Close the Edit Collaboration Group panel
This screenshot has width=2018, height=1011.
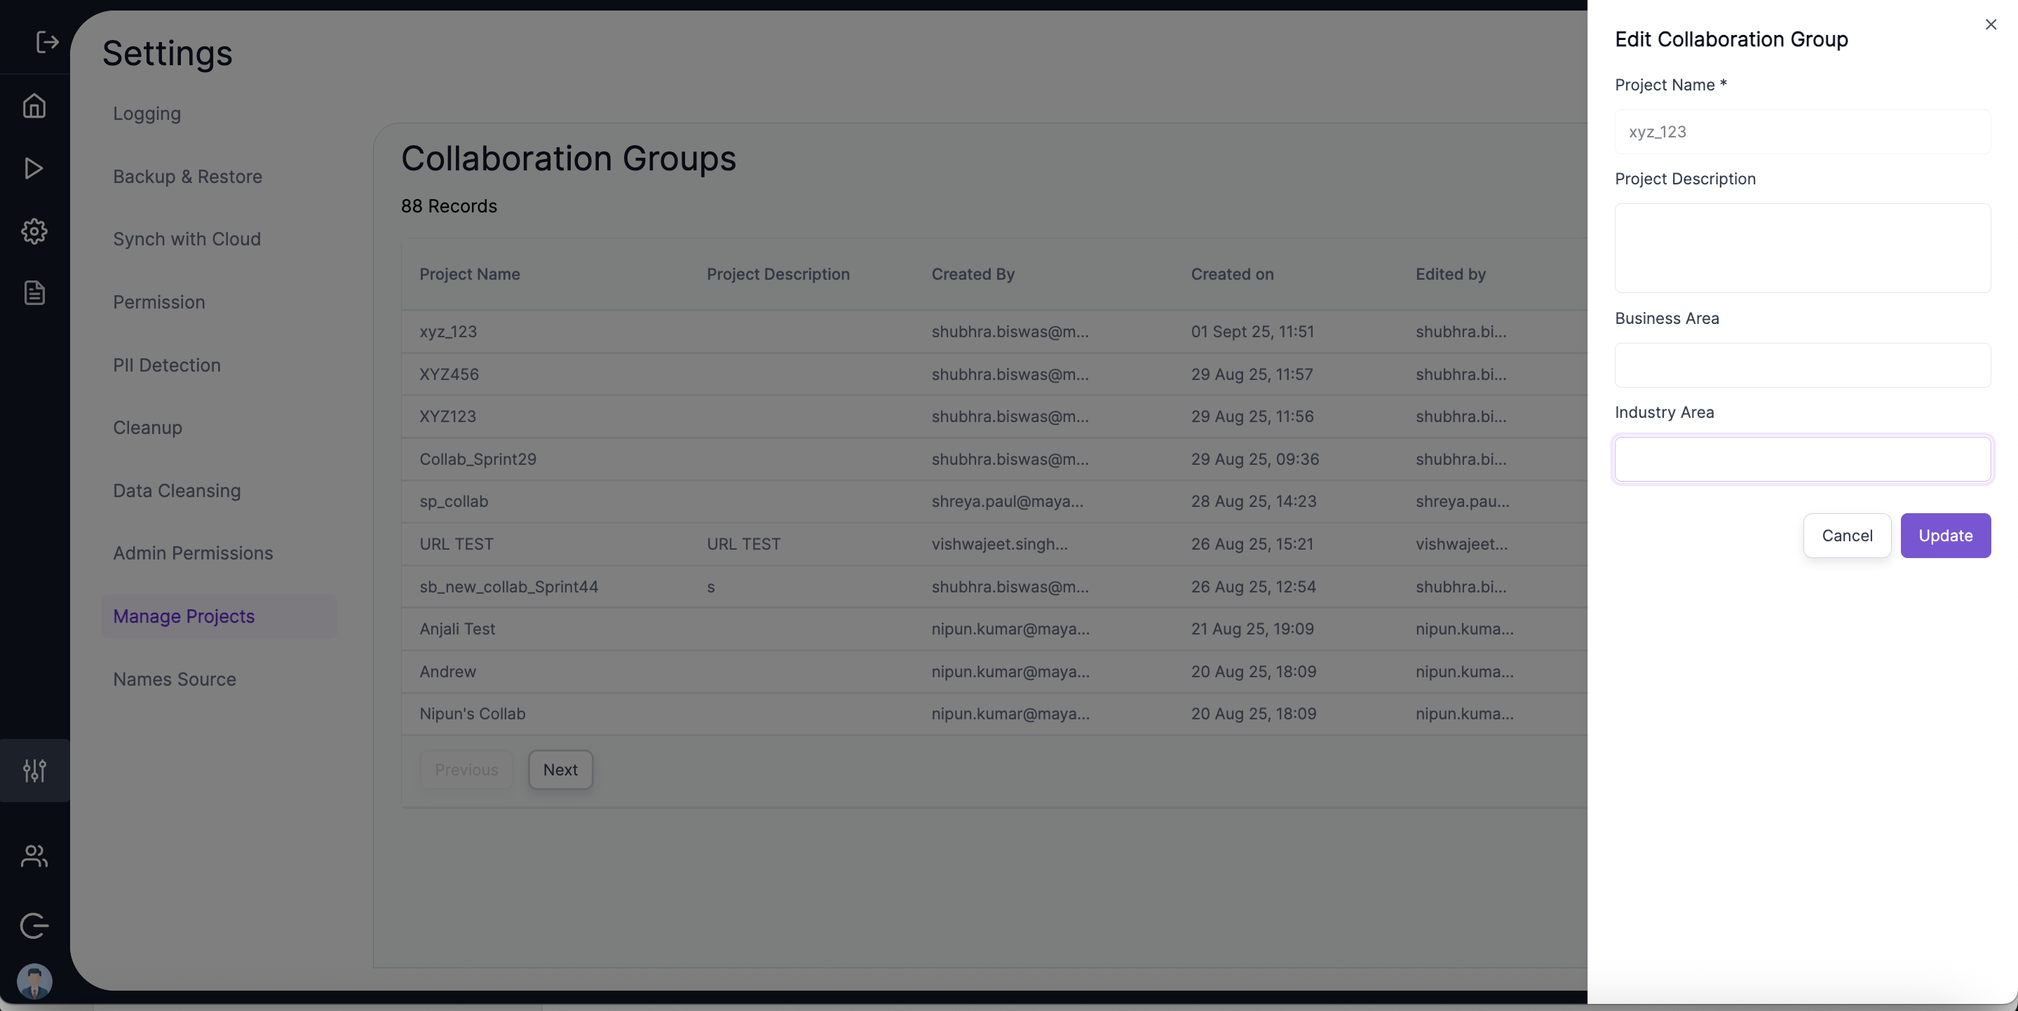(x=1991, y=25)
